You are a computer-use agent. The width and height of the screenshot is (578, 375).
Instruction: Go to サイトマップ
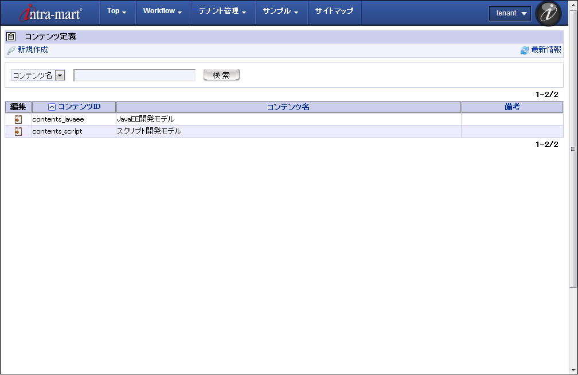coord(334,11)
